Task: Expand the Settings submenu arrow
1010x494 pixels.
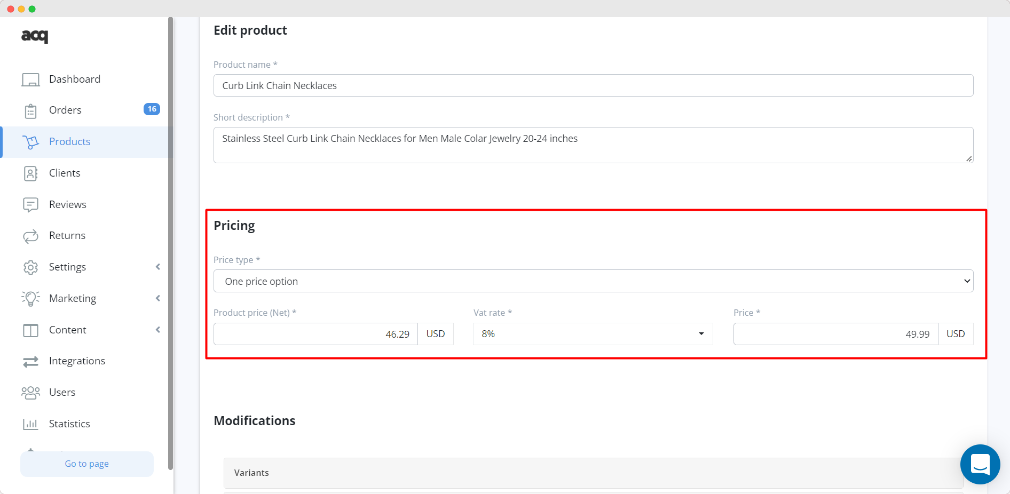Action: pyautogui.click(x=158, y=267)
